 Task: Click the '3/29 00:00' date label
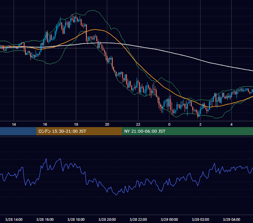[x=169, y=219]
